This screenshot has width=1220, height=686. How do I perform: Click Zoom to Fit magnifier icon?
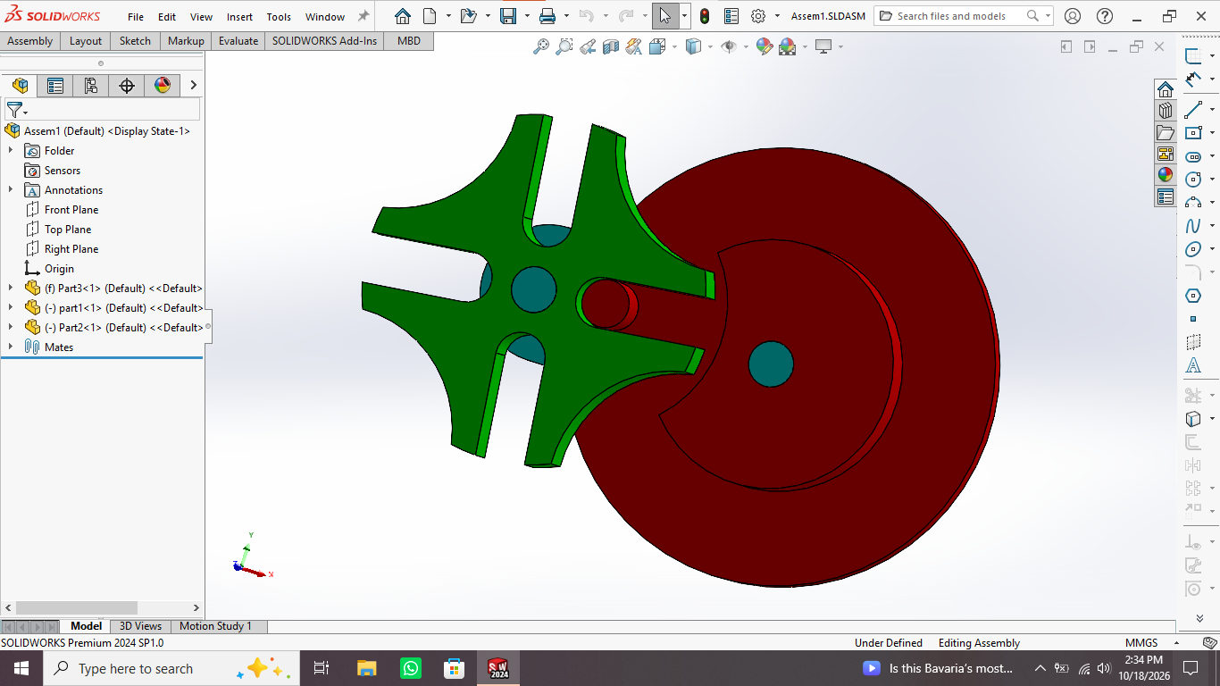click(541, 46)
